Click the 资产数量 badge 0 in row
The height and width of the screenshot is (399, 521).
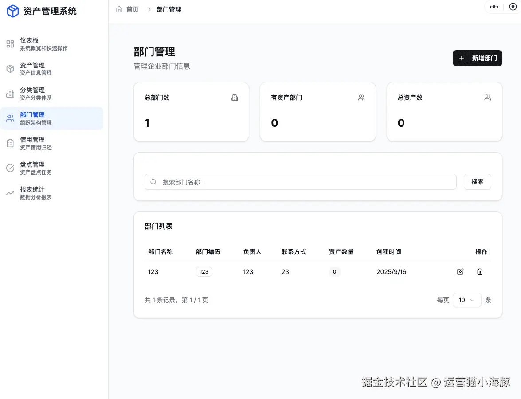coord(335,272)
